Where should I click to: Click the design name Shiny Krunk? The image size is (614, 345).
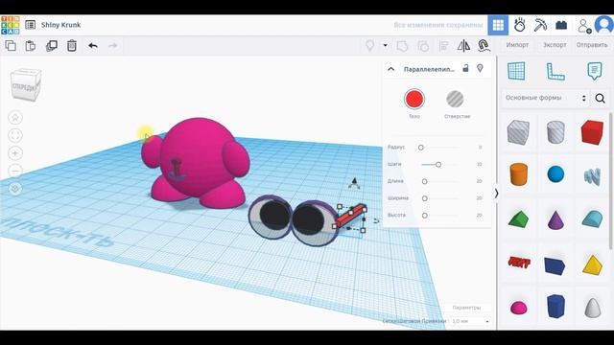(x=60, y=25)
